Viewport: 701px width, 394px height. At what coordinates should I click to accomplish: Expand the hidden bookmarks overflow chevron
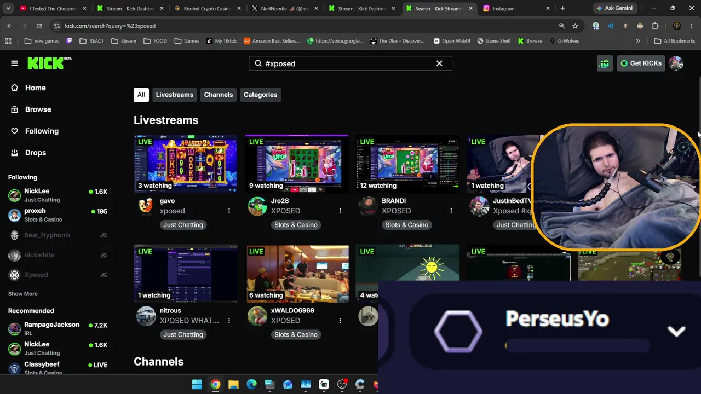coord(637,41)
